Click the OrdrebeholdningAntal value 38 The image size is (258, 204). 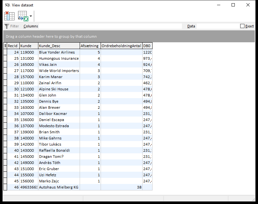[122, 187]
